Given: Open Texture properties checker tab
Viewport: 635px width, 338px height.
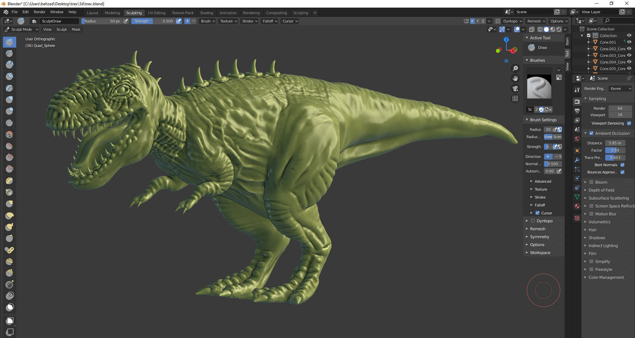Looking at the screenshot, I should (577, 218).
